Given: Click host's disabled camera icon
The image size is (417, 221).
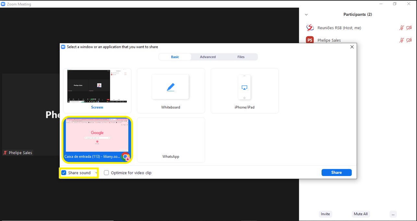Looking at the screenshot, I should (x=409, y=28).
